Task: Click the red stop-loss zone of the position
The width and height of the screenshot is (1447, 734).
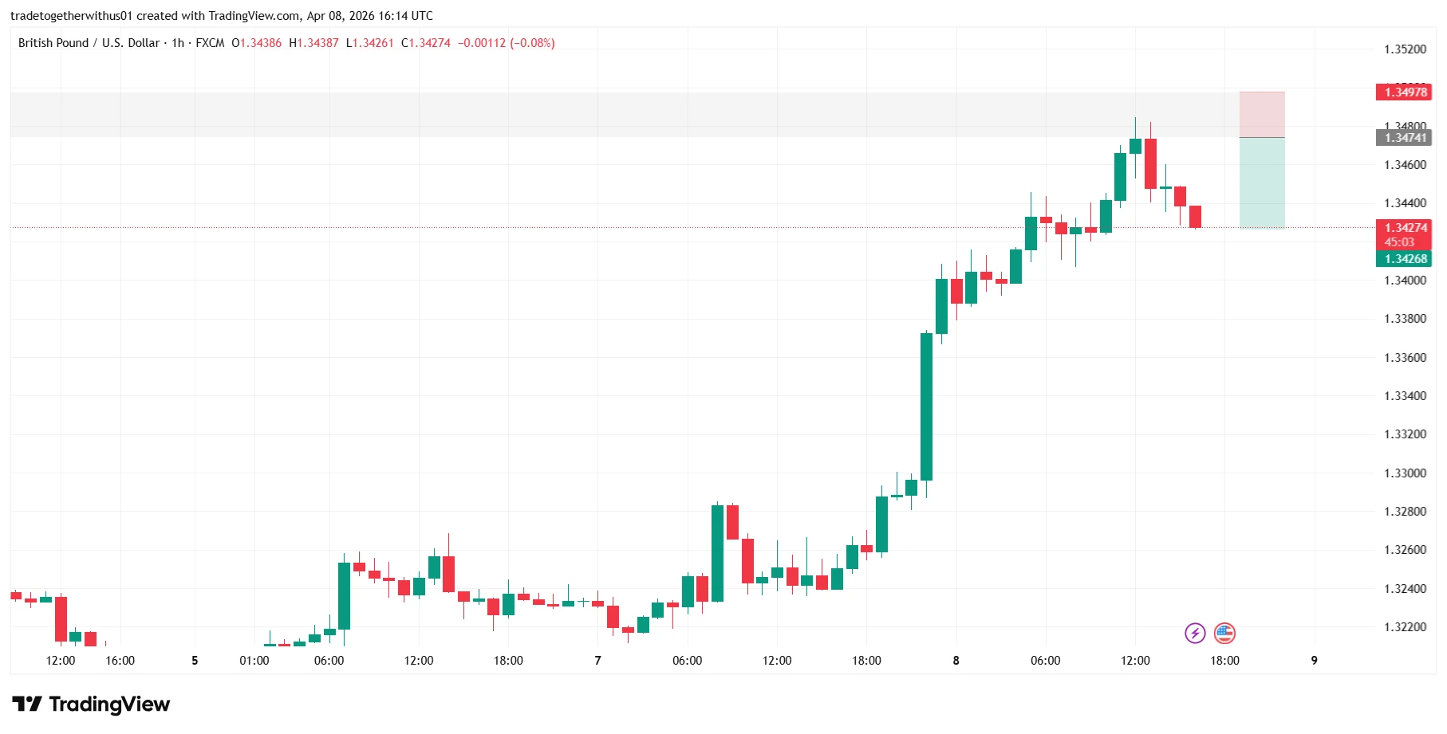Action: [1262, 115]
